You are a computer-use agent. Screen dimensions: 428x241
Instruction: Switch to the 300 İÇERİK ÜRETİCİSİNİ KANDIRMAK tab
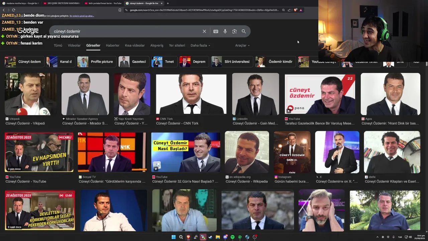click(x=62, y=3)
